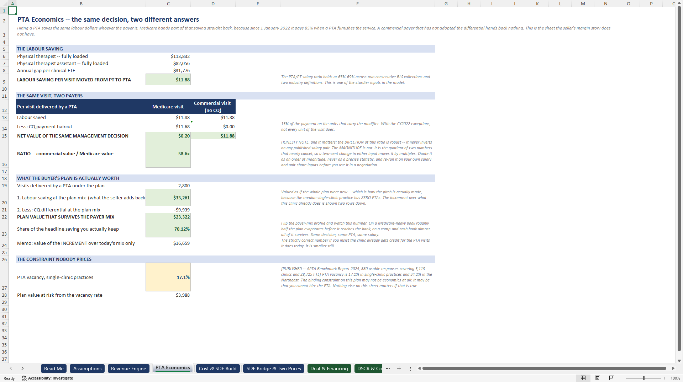Click the horizontal scrollbar thumb
683x382 pixels.
click(x=544, y=368)
